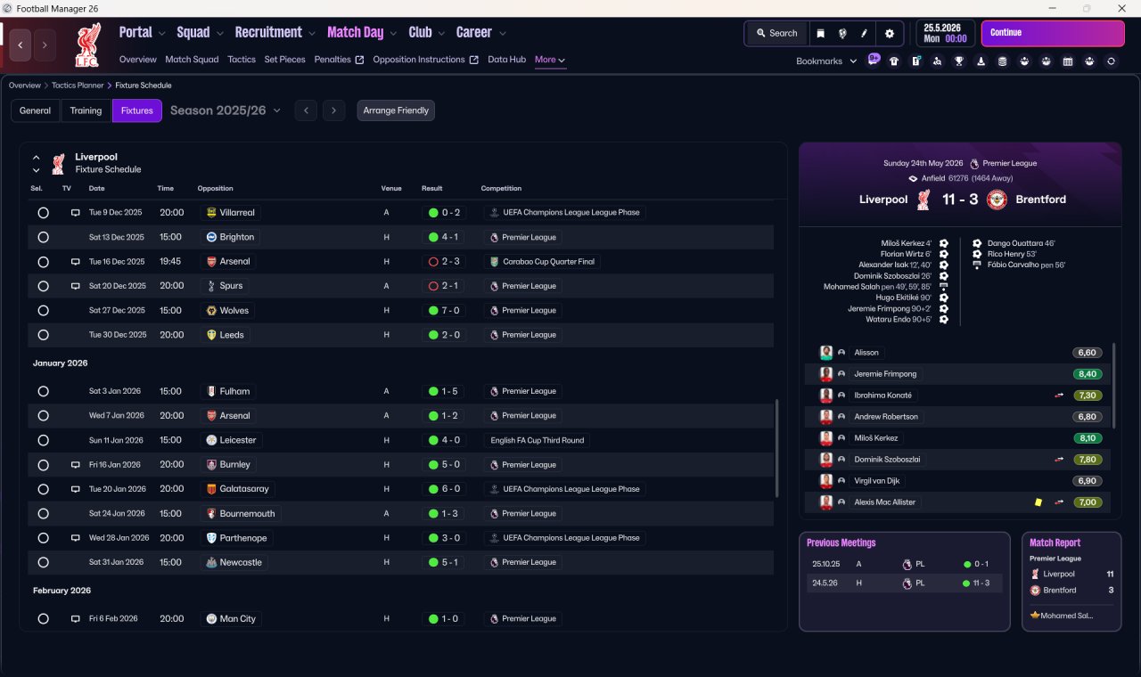This screenshot has height=677, width=1141.
Task: Open the Season 2025/26 dropdown
Action: click(x=226, y=110)
